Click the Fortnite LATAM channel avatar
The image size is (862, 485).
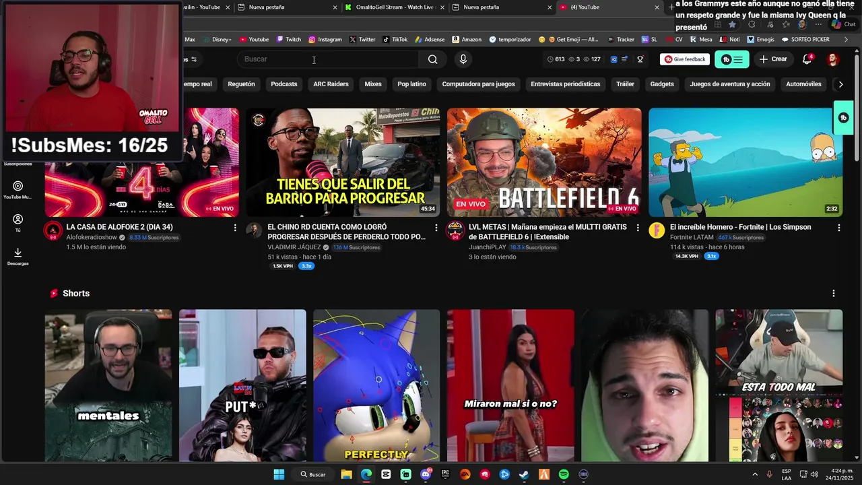pos(657,231)
